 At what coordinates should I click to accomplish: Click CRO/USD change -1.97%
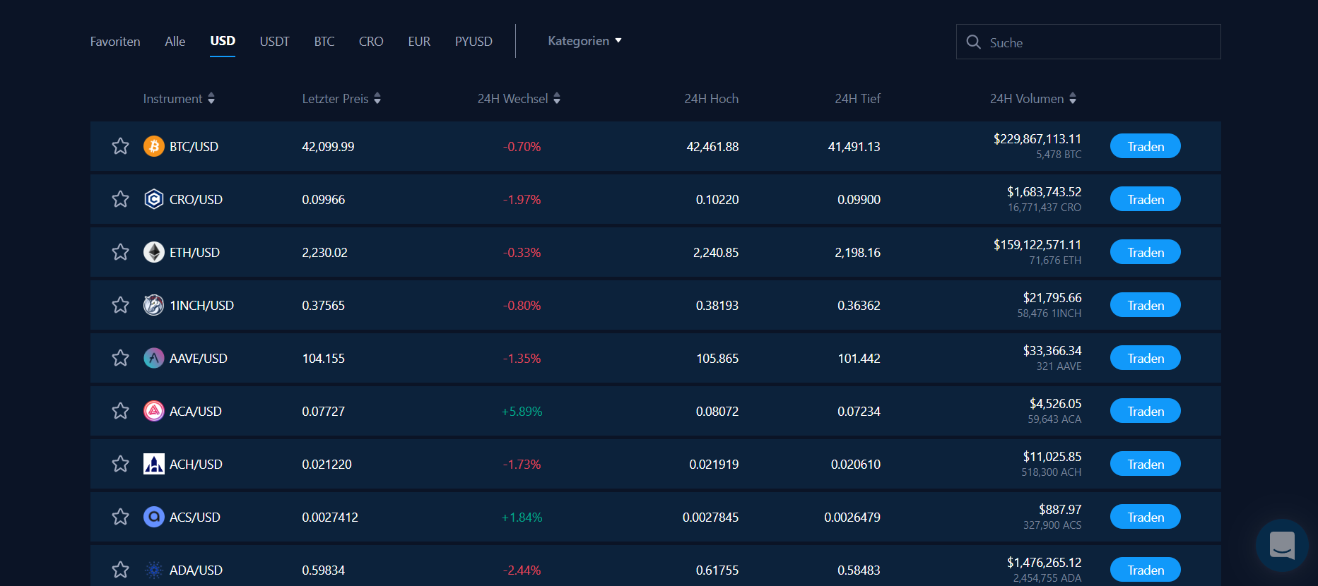pos(522,199)
